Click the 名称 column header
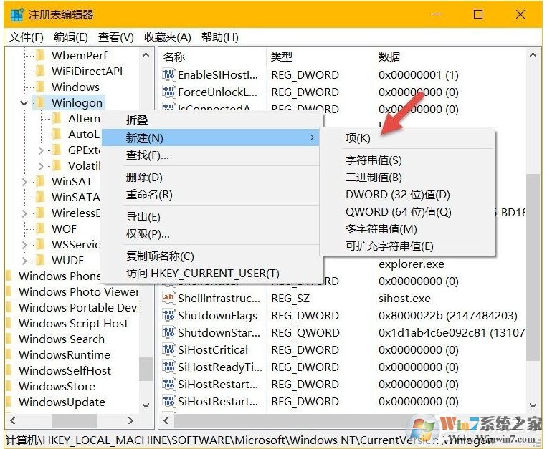Viewport: 547px width, 449px height. (x=174, y=57)
